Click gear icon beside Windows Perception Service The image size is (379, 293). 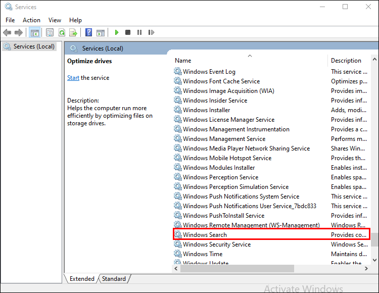coord(178,177)
